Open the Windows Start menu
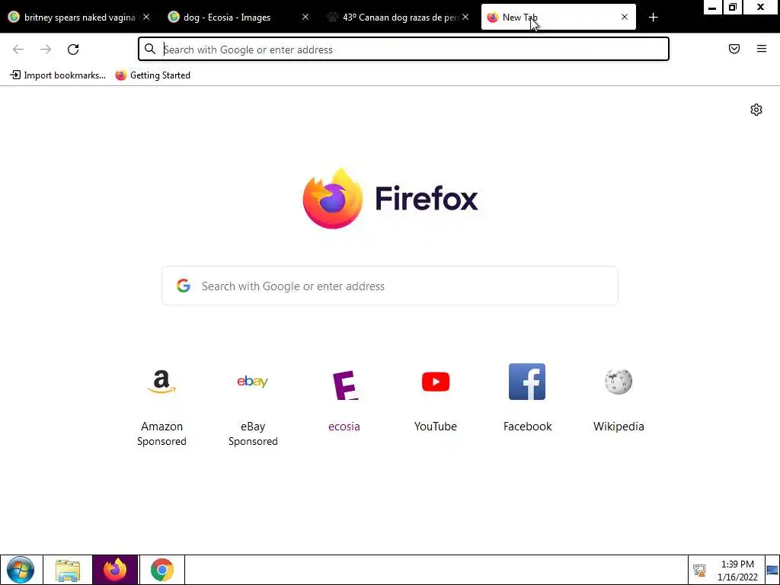This screenshot has height=585, width=780. [21, 570]
